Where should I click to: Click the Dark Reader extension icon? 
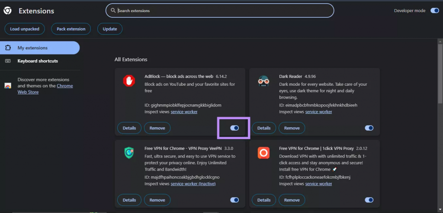pyautogui.click(x=263, y=81)
